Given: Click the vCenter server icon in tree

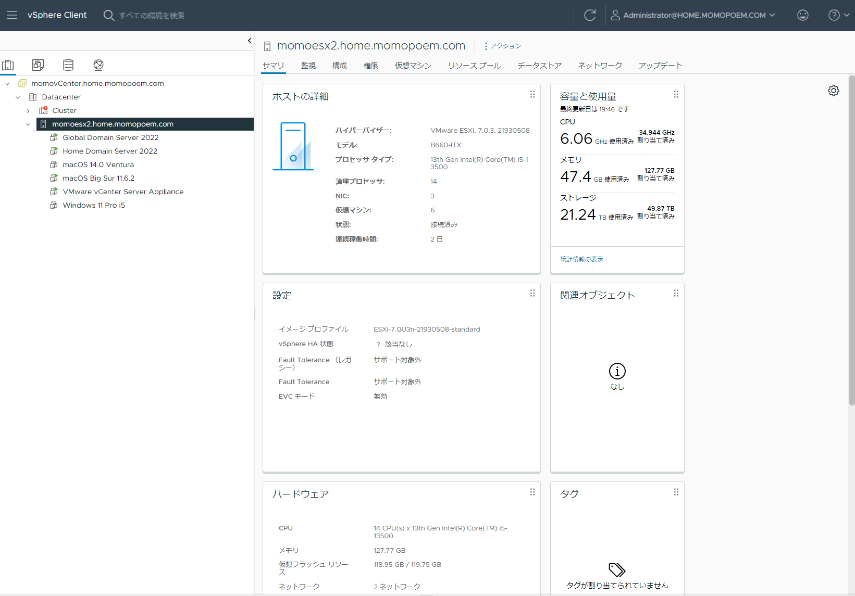Looking at the screenshot, I should coord(22,83).
